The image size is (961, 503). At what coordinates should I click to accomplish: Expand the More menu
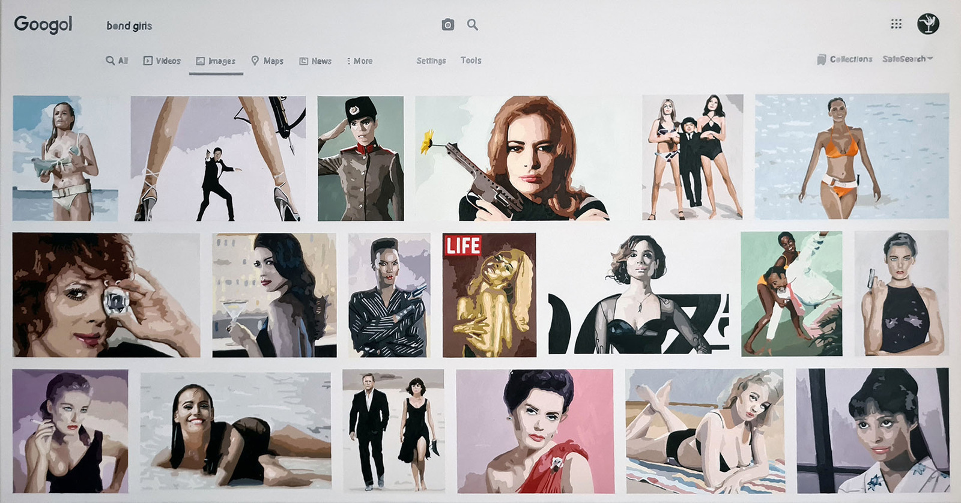click(360, 61)
